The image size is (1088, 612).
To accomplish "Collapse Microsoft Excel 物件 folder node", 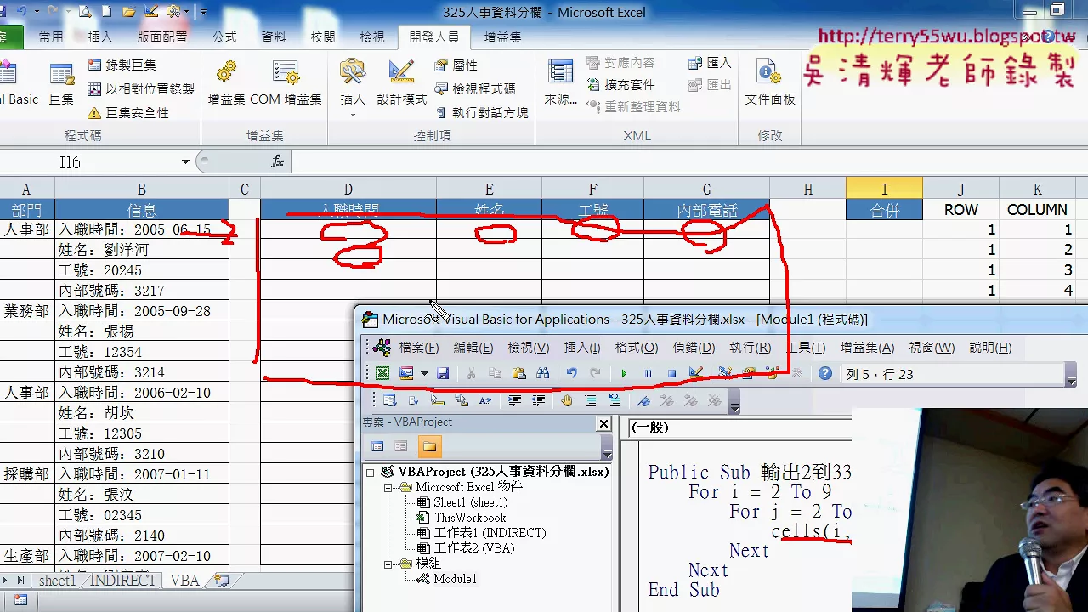I will tap(388, 488).
